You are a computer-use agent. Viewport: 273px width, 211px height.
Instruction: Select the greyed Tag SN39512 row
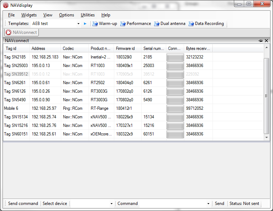tap(133, 74)
